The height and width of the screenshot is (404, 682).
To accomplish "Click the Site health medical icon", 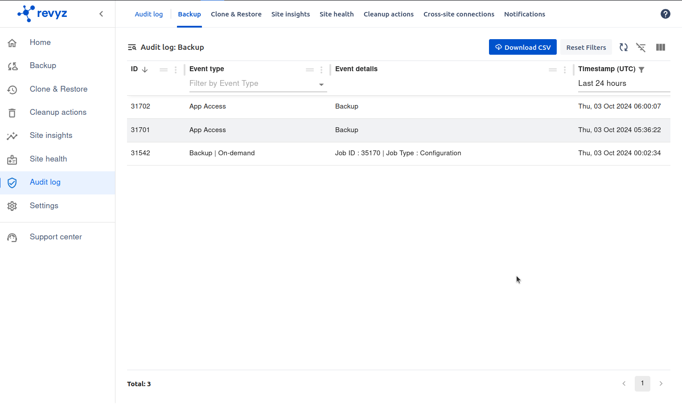I will click(12, 159).
